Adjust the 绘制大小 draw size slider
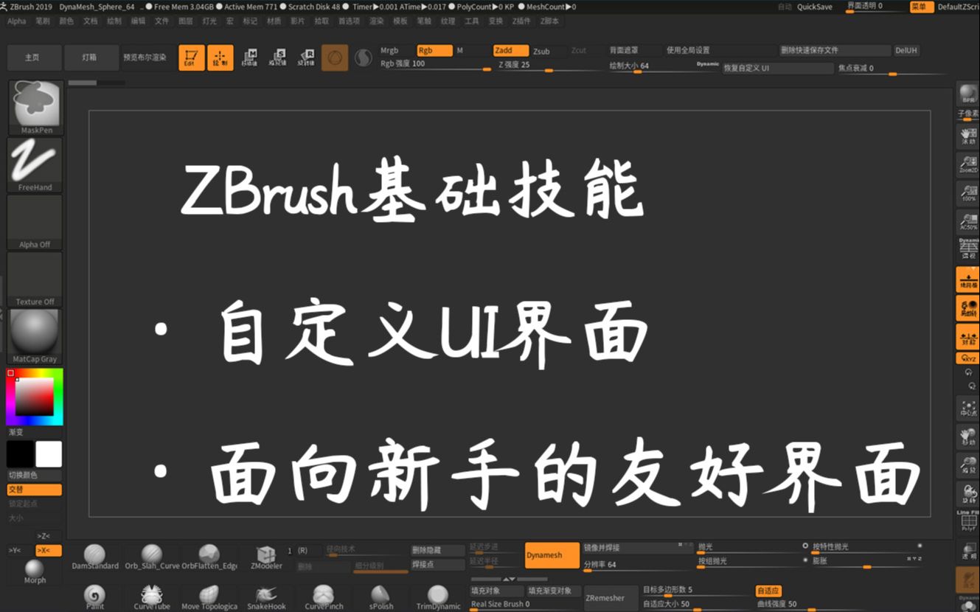Image resolution: width=980 pixels, height=612 pixels. coord(664,66)
